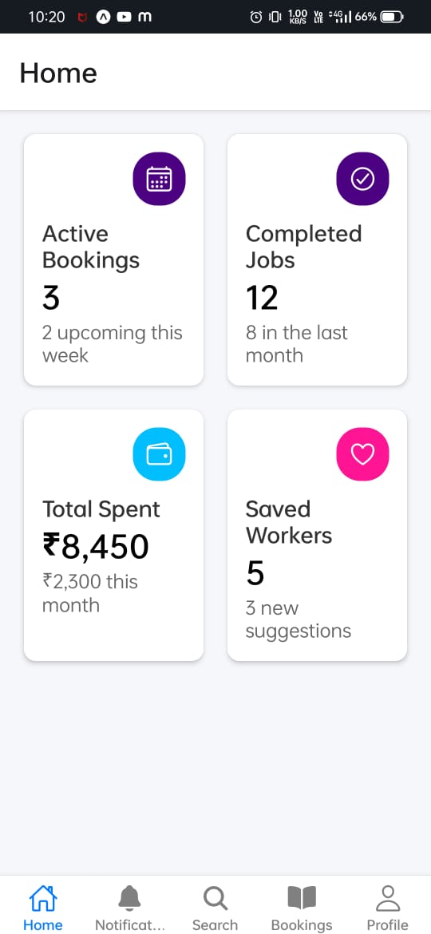Tap the checkmark icon on Completed Jobs
The width and height of the screenshot is (431, 934).
click(x=362, y=179)
